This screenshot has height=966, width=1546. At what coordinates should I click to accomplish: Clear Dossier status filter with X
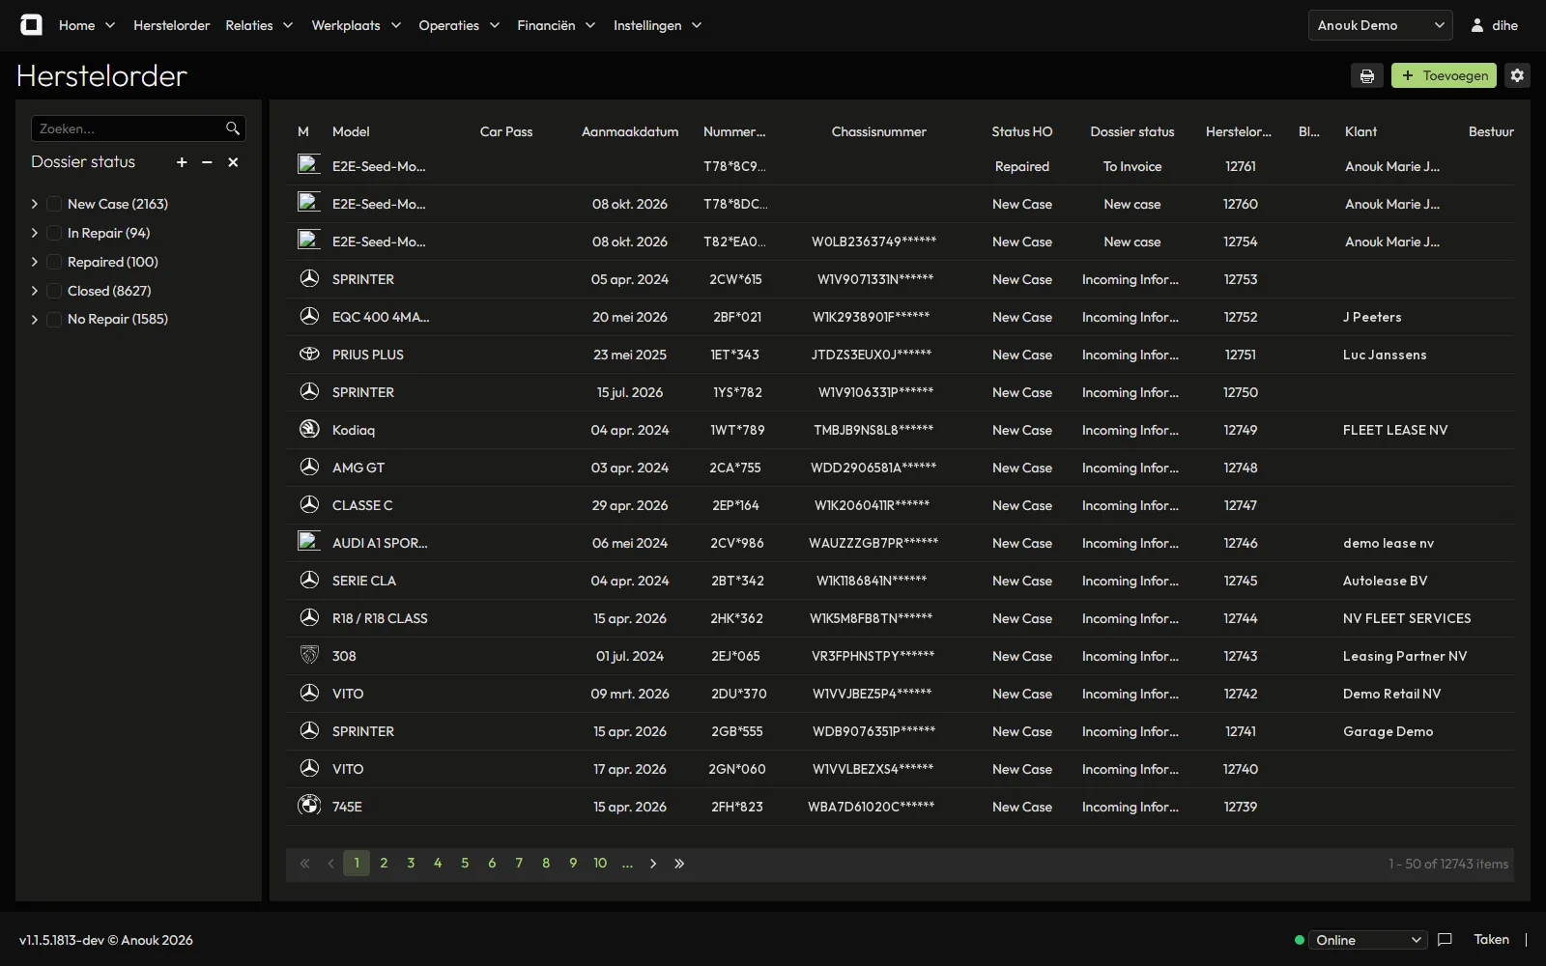[x=233, y=162]
